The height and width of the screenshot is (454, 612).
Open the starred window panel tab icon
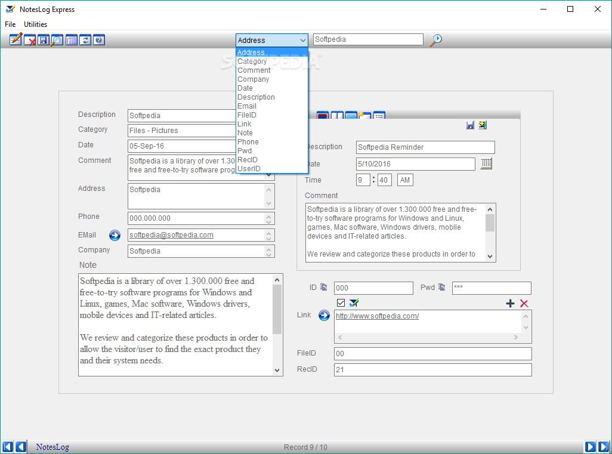coord(365,115)
